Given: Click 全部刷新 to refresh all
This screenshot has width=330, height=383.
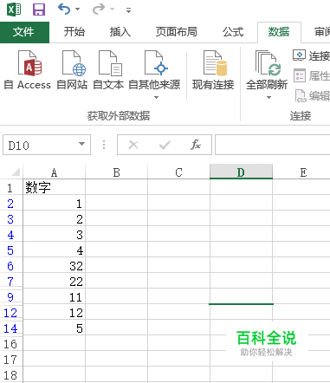Looking at the screenshot, I should [267, 70].
